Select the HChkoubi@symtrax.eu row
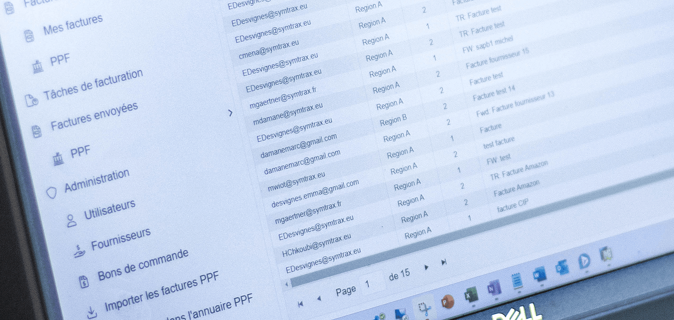Screen dimensions: 674x320 pos(316,245)
